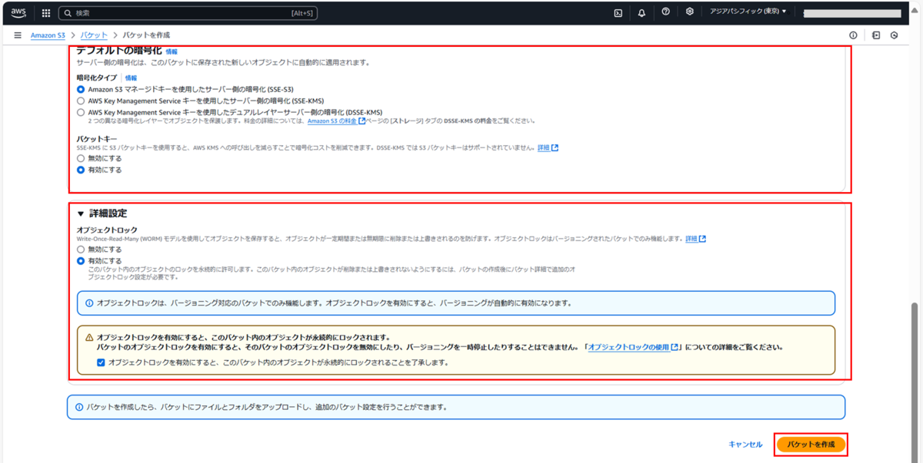
Task: Open 詳細 link in オブジェクトロック description
Action: tap(695, 239)
